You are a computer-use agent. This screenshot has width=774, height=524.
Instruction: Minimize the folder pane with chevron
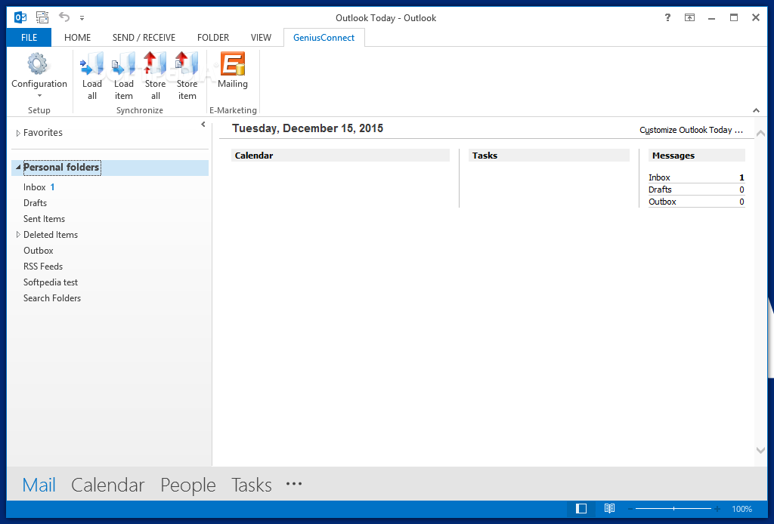pos(203,125)
